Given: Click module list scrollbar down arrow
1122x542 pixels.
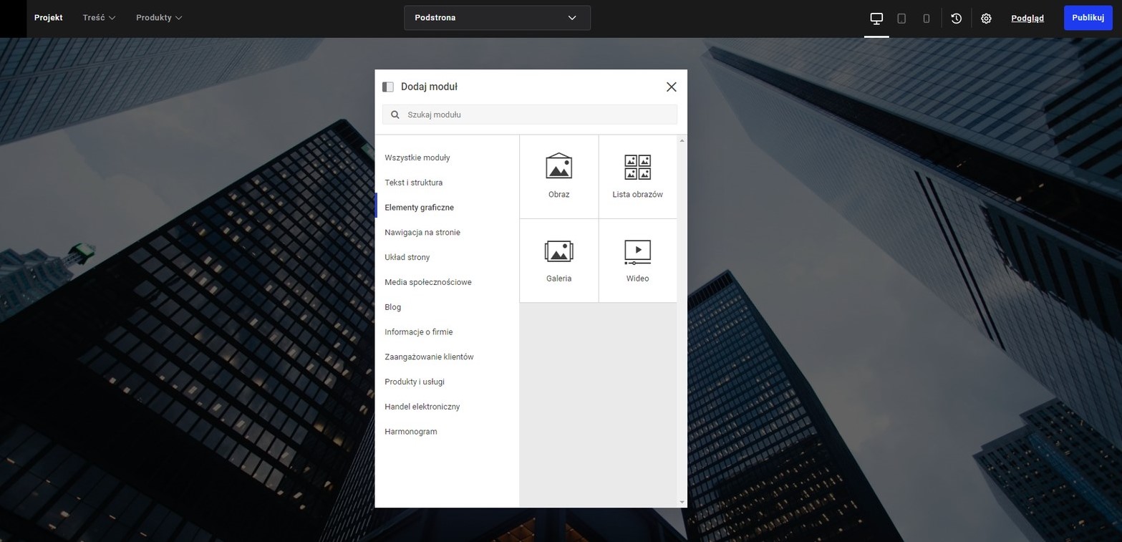Looking at the screenshot, I should (682, 503).
